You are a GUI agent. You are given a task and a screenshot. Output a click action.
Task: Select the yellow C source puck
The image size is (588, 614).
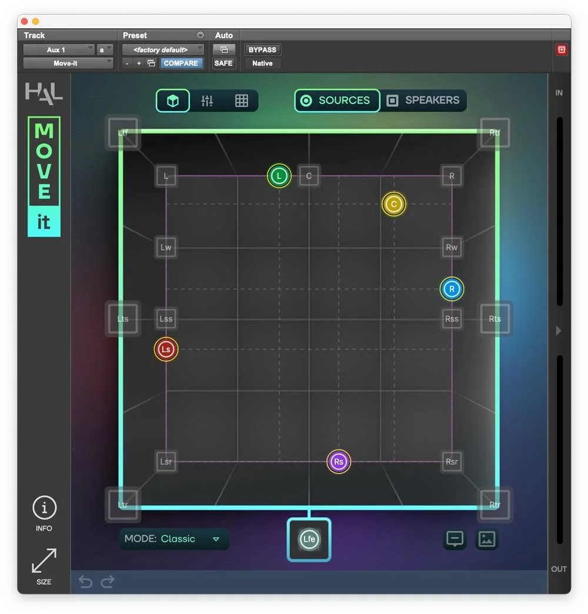coord(393,204)
